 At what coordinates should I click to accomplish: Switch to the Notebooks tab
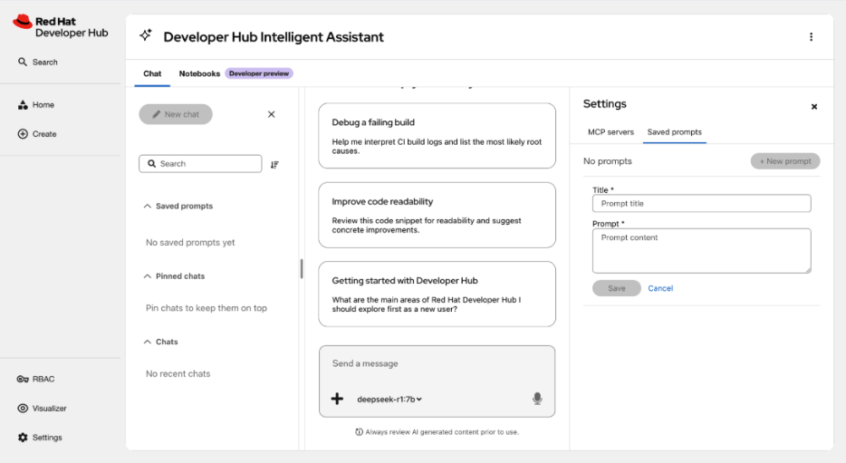tap(199, 73)
